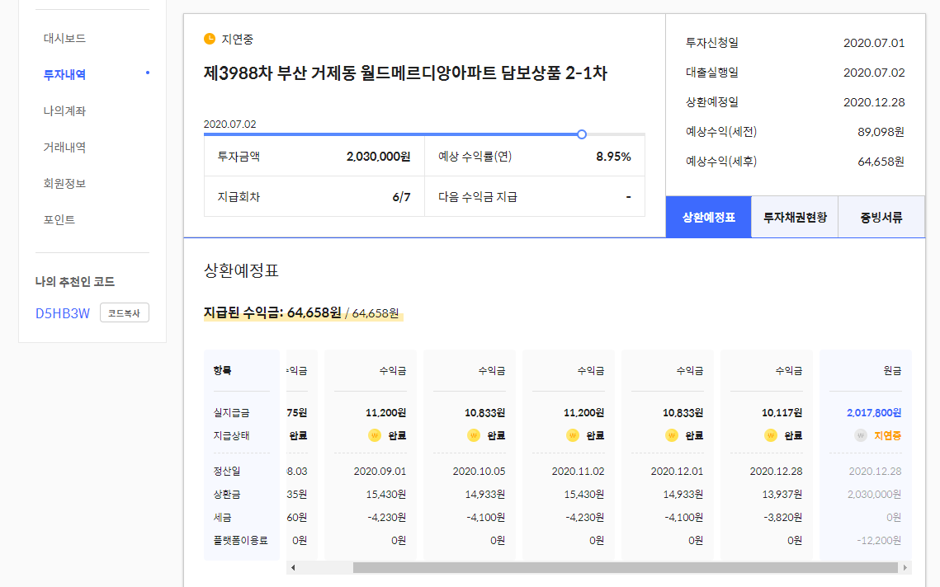Click coin icon for 2020.11.02 payment

click(573, 435)
